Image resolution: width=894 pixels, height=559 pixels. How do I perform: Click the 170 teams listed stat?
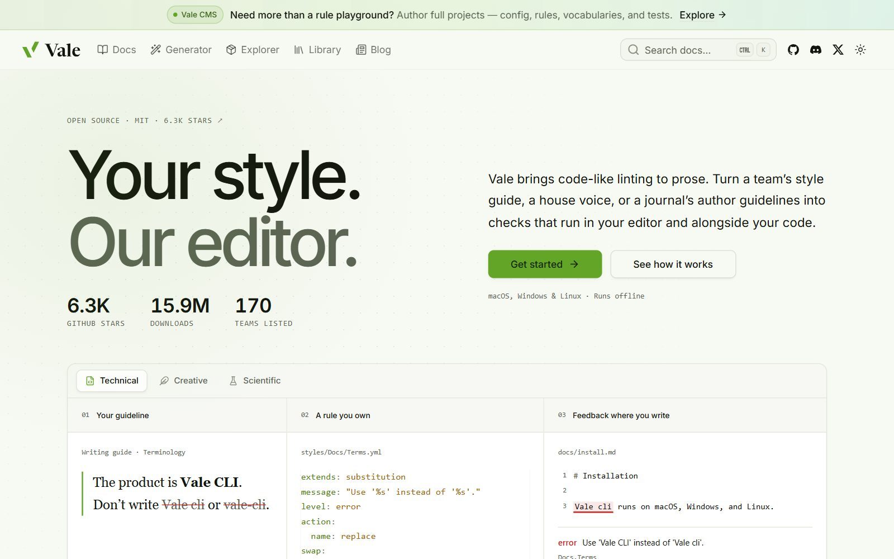(x=263, y=311)
